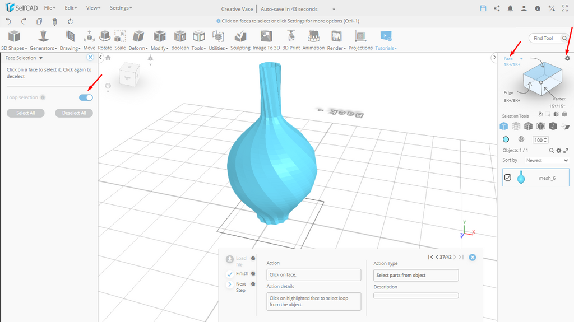Open the File menu

point(49,8)
